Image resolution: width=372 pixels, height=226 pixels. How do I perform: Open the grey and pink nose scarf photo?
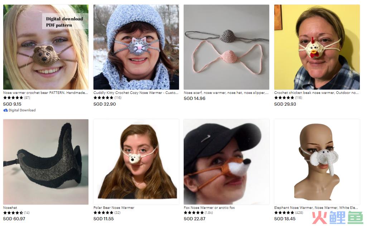pyautogui.click(x=226, y=47)
